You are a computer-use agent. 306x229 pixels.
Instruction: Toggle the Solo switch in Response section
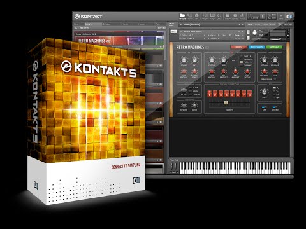pos(191,91)
